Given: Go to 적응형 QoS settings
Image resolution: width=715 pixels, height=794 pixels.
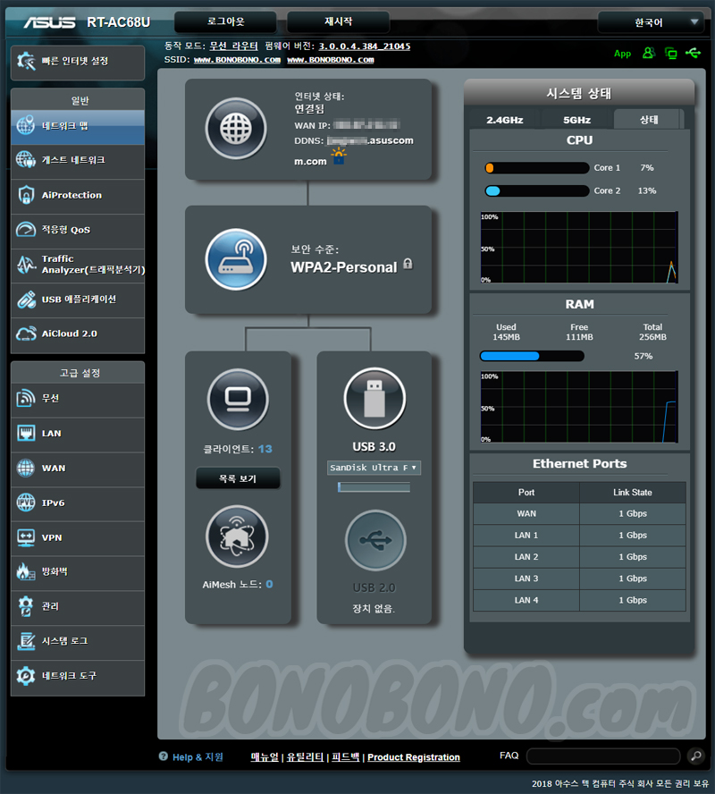Looking at the screenshot, I should (x=78, y=230).
